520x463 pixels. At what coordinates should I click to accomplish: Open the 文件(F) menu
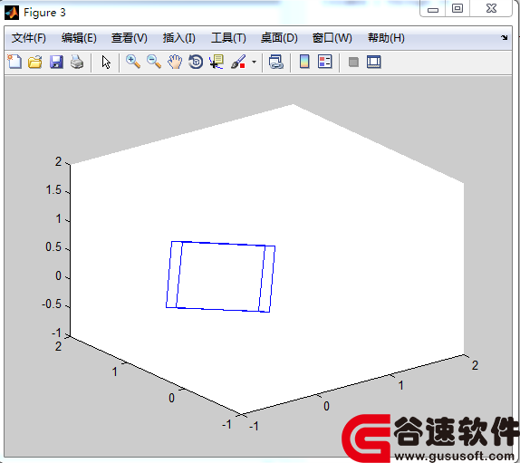tap(28, 38)
